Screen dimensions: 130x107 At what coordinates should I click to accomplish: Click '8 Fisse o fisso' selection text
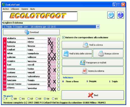[70, 81]
